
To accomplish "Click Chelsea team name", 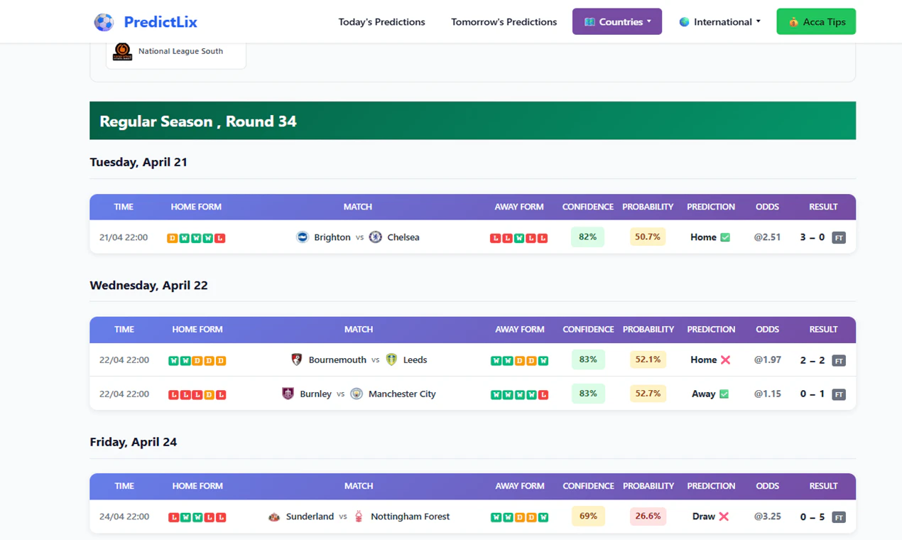I will pyautogui.click(x=403, y=237).
